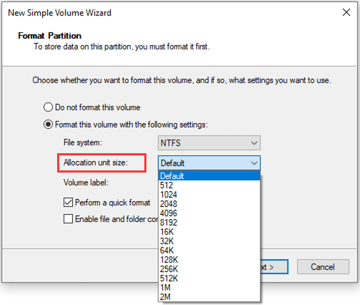Click the Cancel button

(x=322, y=267)
